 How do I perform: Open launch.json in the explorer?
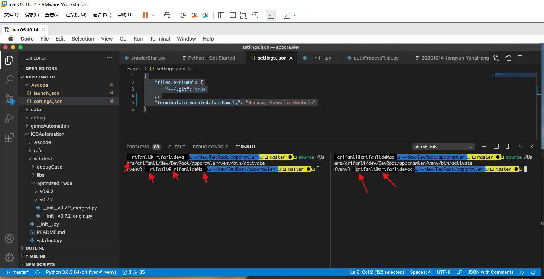(69, 93)
